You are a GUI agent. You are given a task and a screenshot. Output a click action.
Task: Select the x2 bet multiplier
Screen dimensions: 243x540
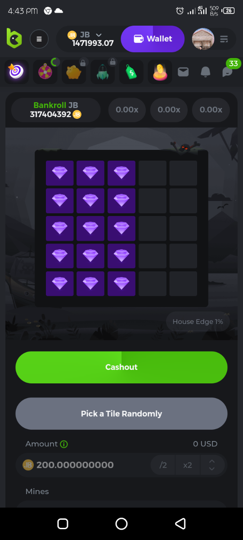pyautogui.click(x=188, y=465)
